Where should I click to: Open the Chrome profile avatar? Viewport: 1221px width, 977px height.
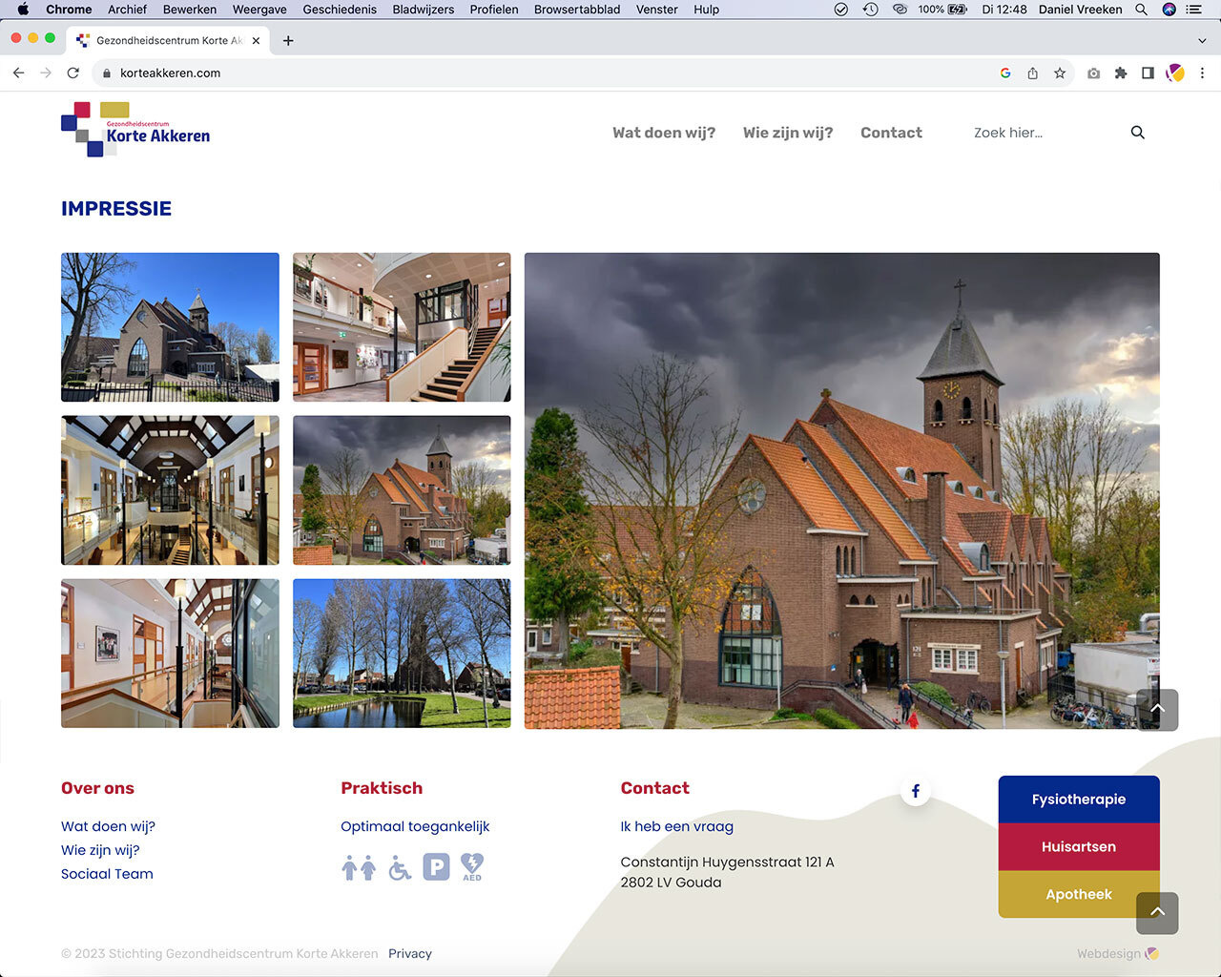(1175, 73)
